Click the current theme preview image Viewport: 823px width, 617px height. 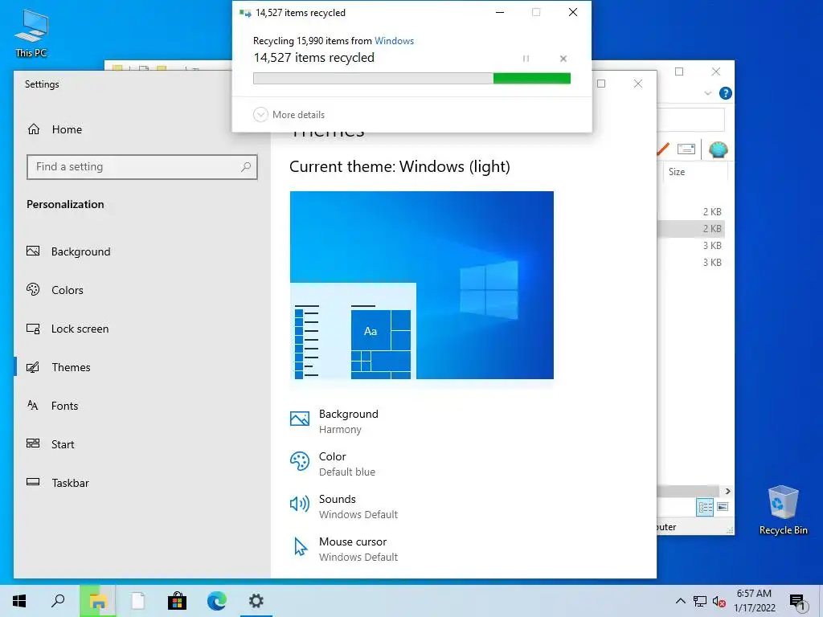click(x=421, y=285)
